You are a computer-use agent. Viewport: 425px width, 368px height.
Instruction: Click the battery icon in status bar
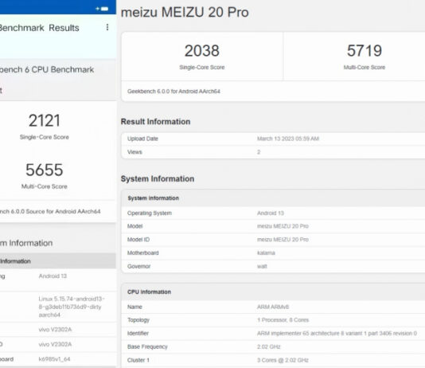coord(104,9)
